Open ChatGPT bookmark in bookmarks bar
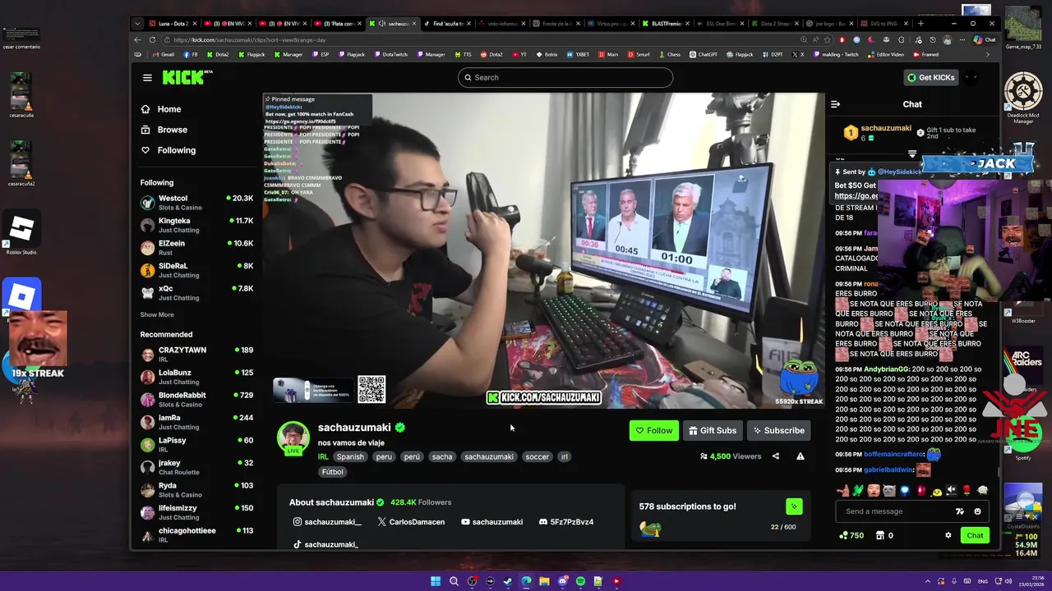The image size is (1052, 591). coord(703,54)
